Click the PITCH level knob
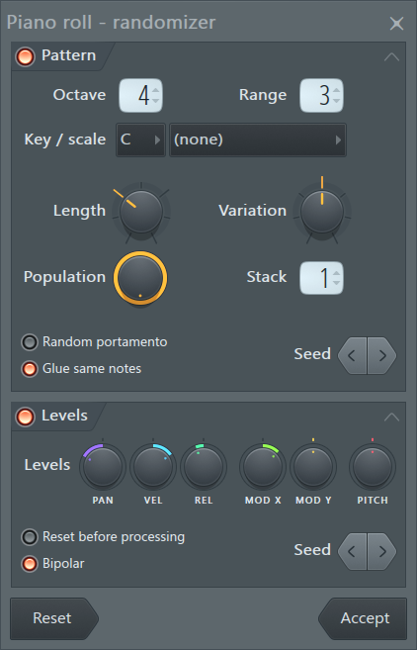 pyautogui.click(x=373, y=467)
